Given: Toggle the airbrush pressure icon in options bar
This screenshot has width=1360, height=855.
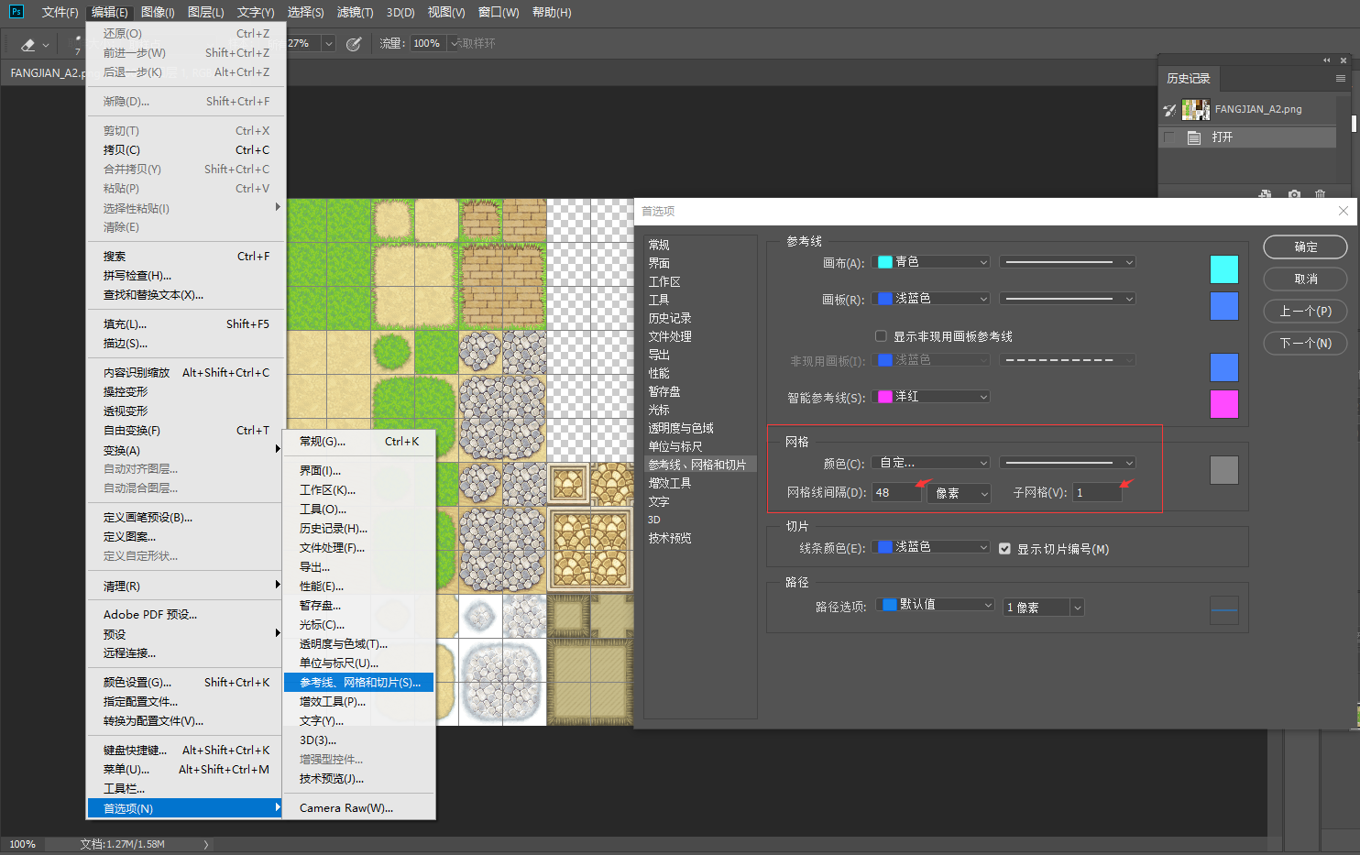Looking at the screenshot, I should point(354,44).
